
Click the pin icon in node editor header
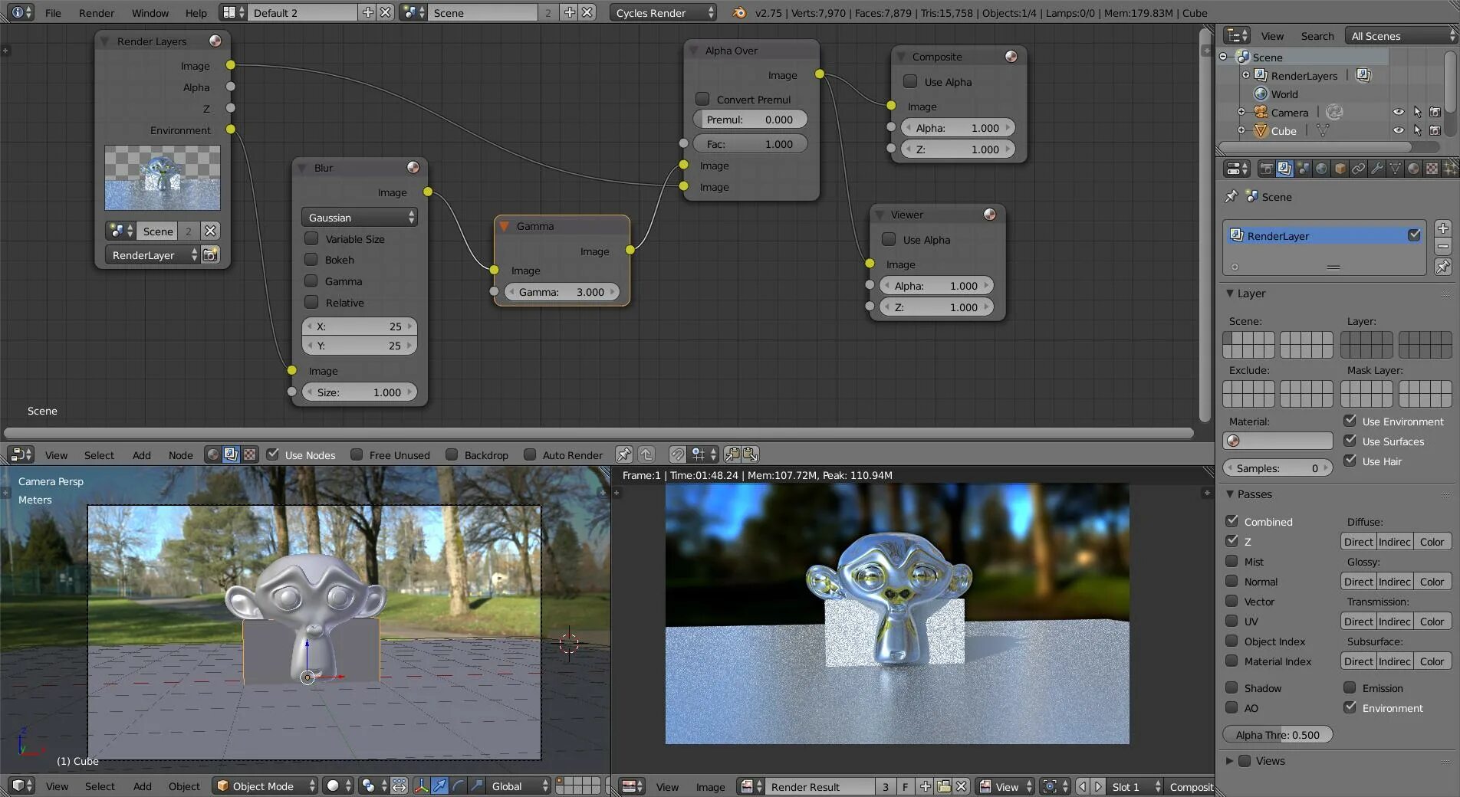pyautogui.click(x=624, y=454)
